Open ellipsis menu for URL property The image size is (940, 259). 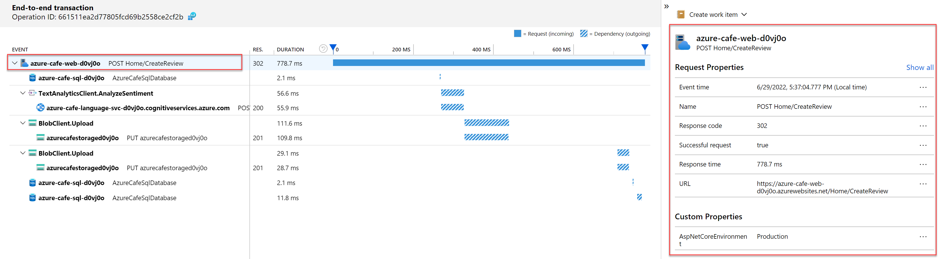point(923,184)
